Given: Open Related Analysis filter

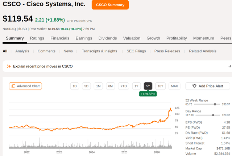Looking at the screenshot, I should [203, 51].
